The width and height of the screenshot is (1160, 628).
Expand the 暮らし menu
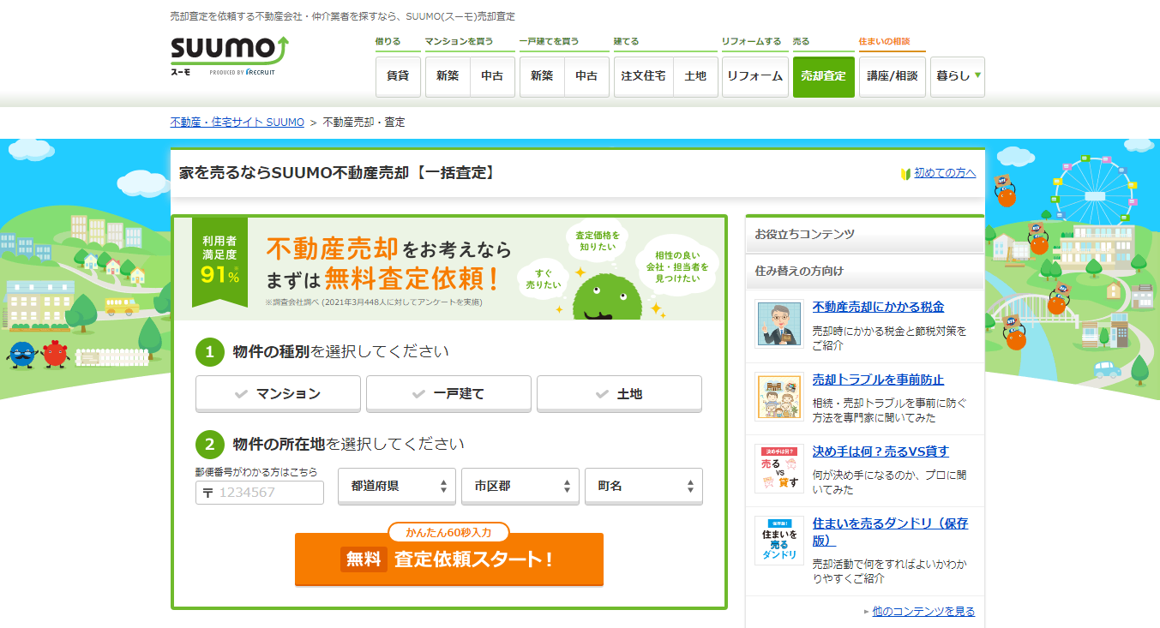click(x=958, y=76)
